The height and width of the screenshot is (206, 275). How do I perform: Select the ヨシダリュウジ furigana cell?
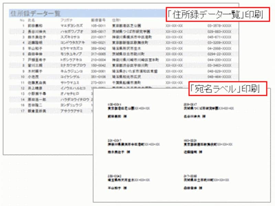click(71, 105)
